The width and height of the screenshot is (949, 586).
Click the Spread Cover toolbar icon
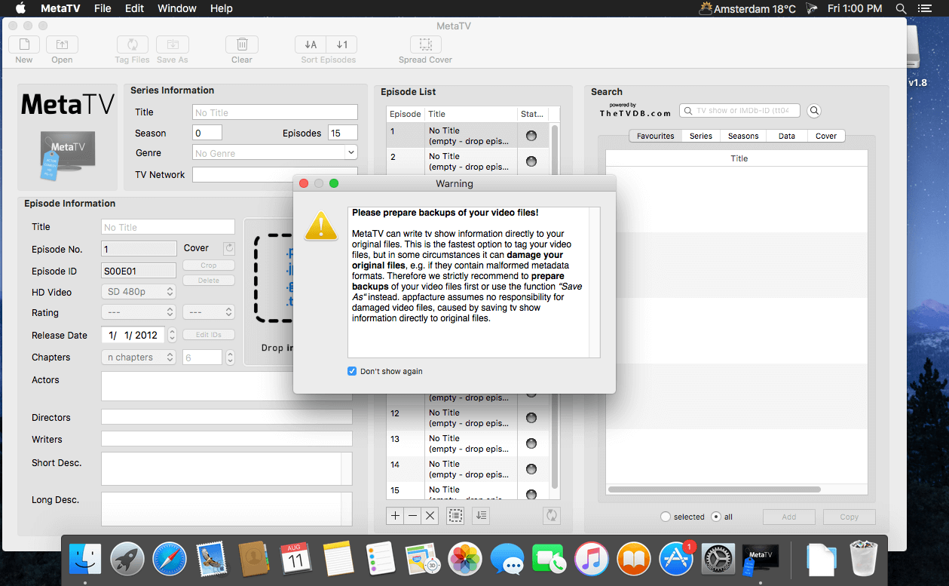(x=426, y=44)
